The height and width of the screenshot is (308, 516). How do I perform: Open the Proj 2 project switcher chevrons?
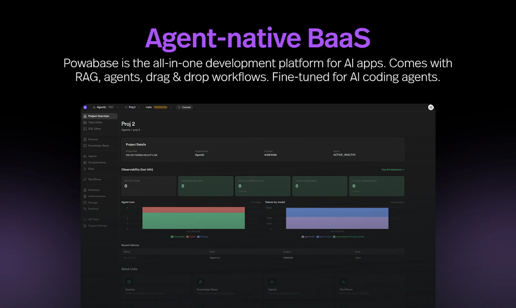[x=139, y=107]
